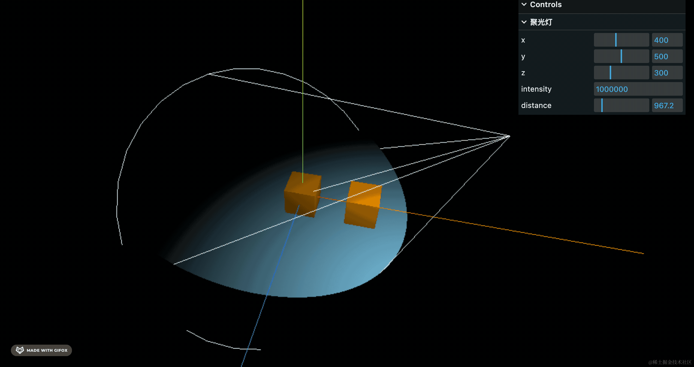The image size is (694, 367).
Task: Adjust the x position slider
Action: (x=621, y=40)
